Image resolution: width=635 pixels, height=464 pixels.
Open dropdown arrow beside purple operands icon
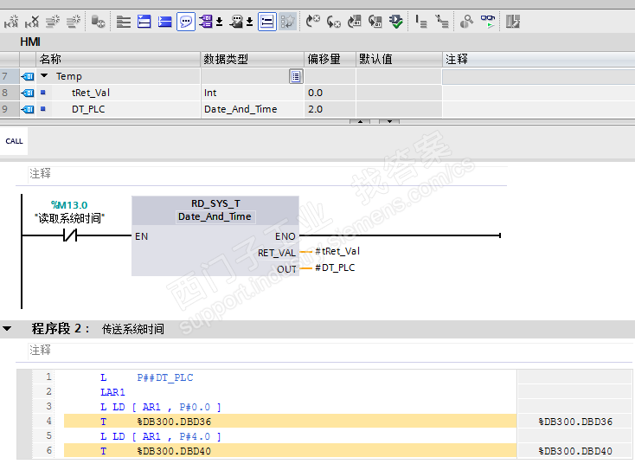[219, 22]
